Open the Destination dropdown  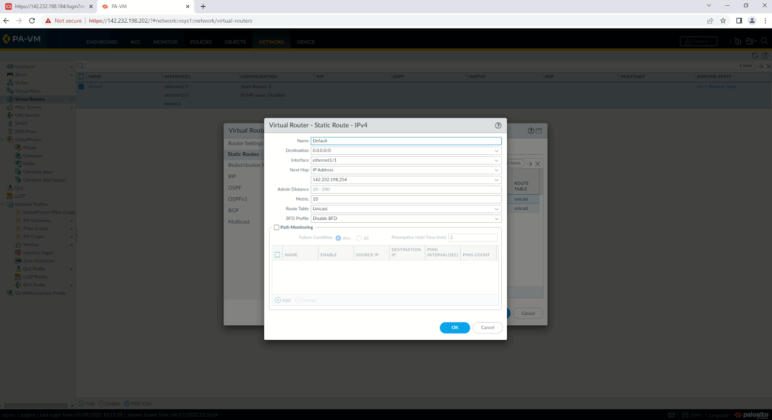pos(496,151)
